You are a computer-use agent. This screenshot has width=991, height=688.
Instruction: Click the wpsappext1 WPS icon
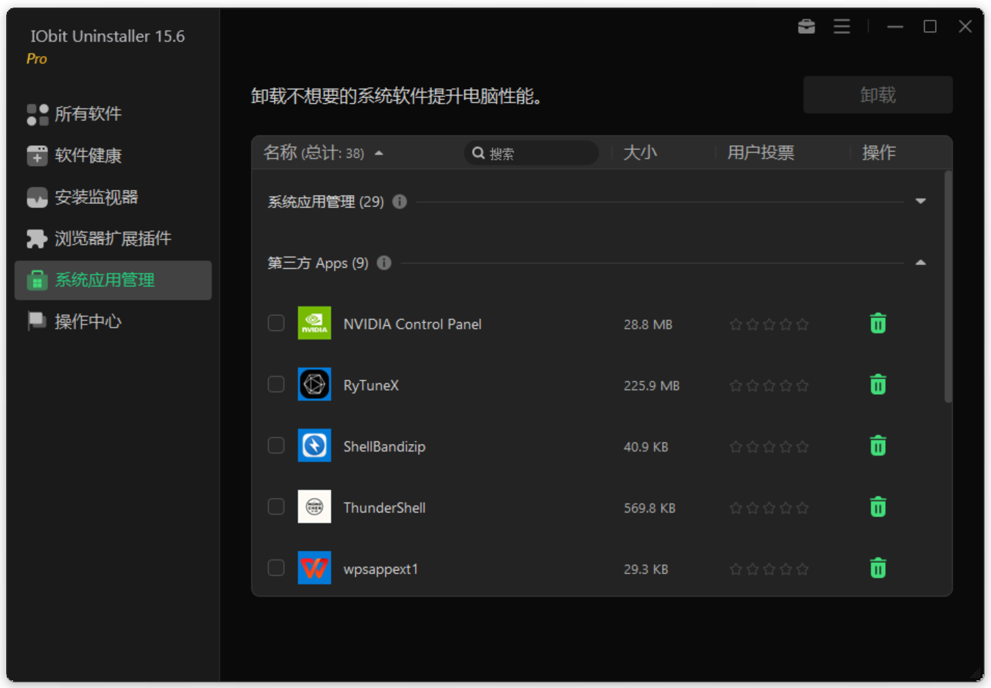[x=314, y=568]
